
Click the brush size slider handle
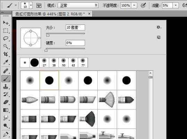coord(48,35)
